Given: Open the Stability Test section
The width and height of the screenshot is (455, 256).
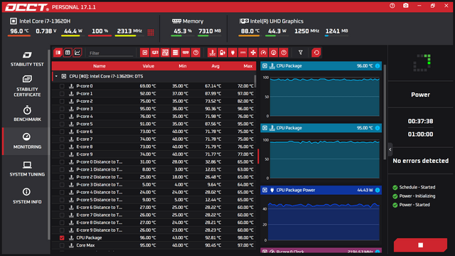Looking at the screenshot, I should point(27,59).
